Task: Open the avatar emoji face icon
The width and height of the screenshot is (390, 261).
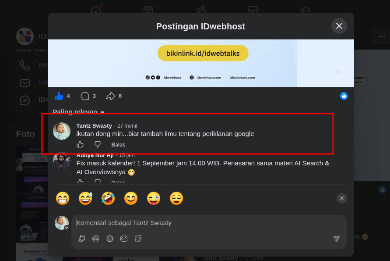Action: pyautogui.click(x=96, y=239)
